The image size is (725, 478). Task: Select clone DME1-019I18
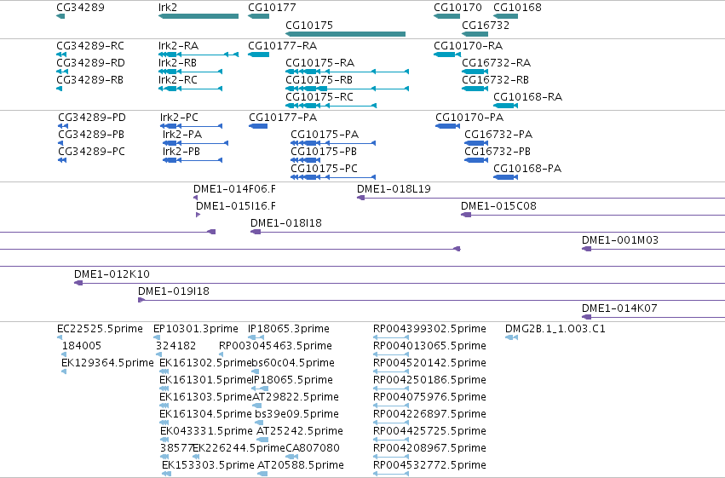[174, 291]
